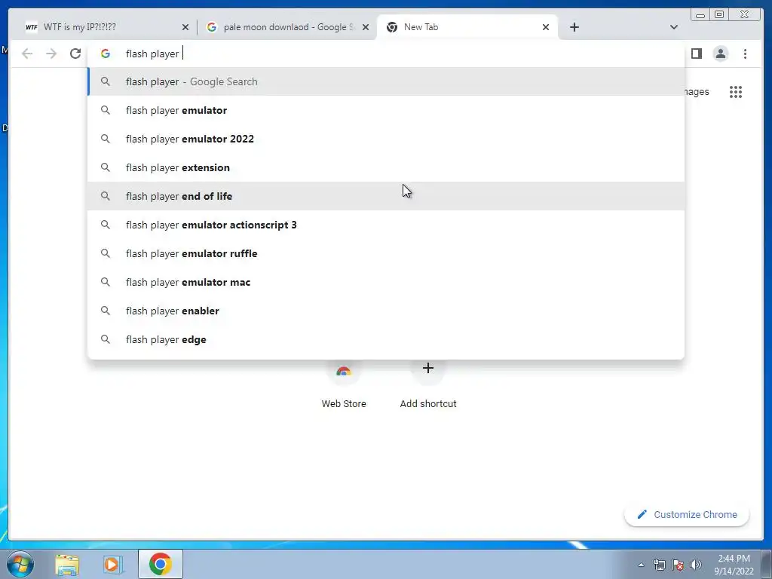The height and width of the screenshot is (579, 772).
Task: Open the Action Center flag icon
Action: (678, 565)
